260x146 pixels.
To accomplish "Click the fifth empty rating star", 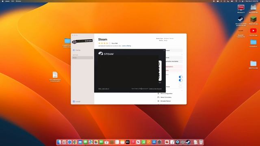I will (x=109, y=43).
